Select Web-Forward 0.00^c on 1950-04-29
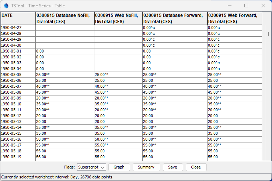Image resolution: width=272 pixels, height=181 pixels. (234, 39)
